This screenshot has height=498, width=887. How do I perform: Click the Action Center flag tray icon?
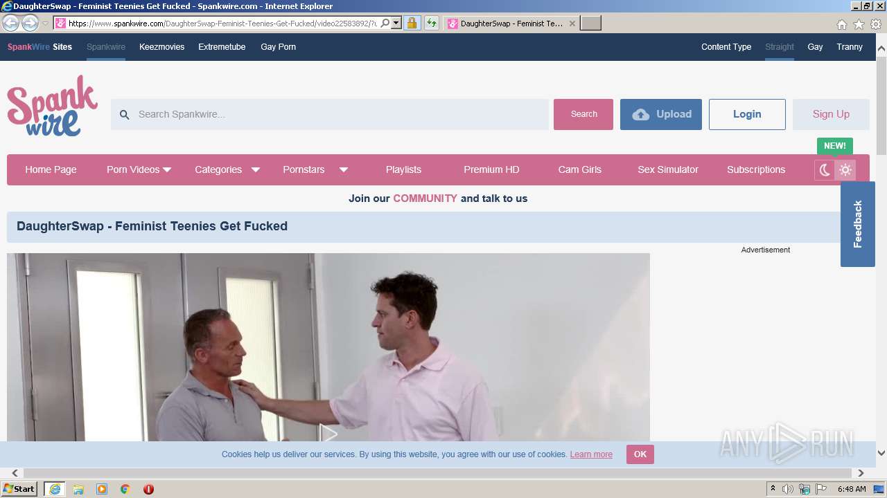pos(821,489)
